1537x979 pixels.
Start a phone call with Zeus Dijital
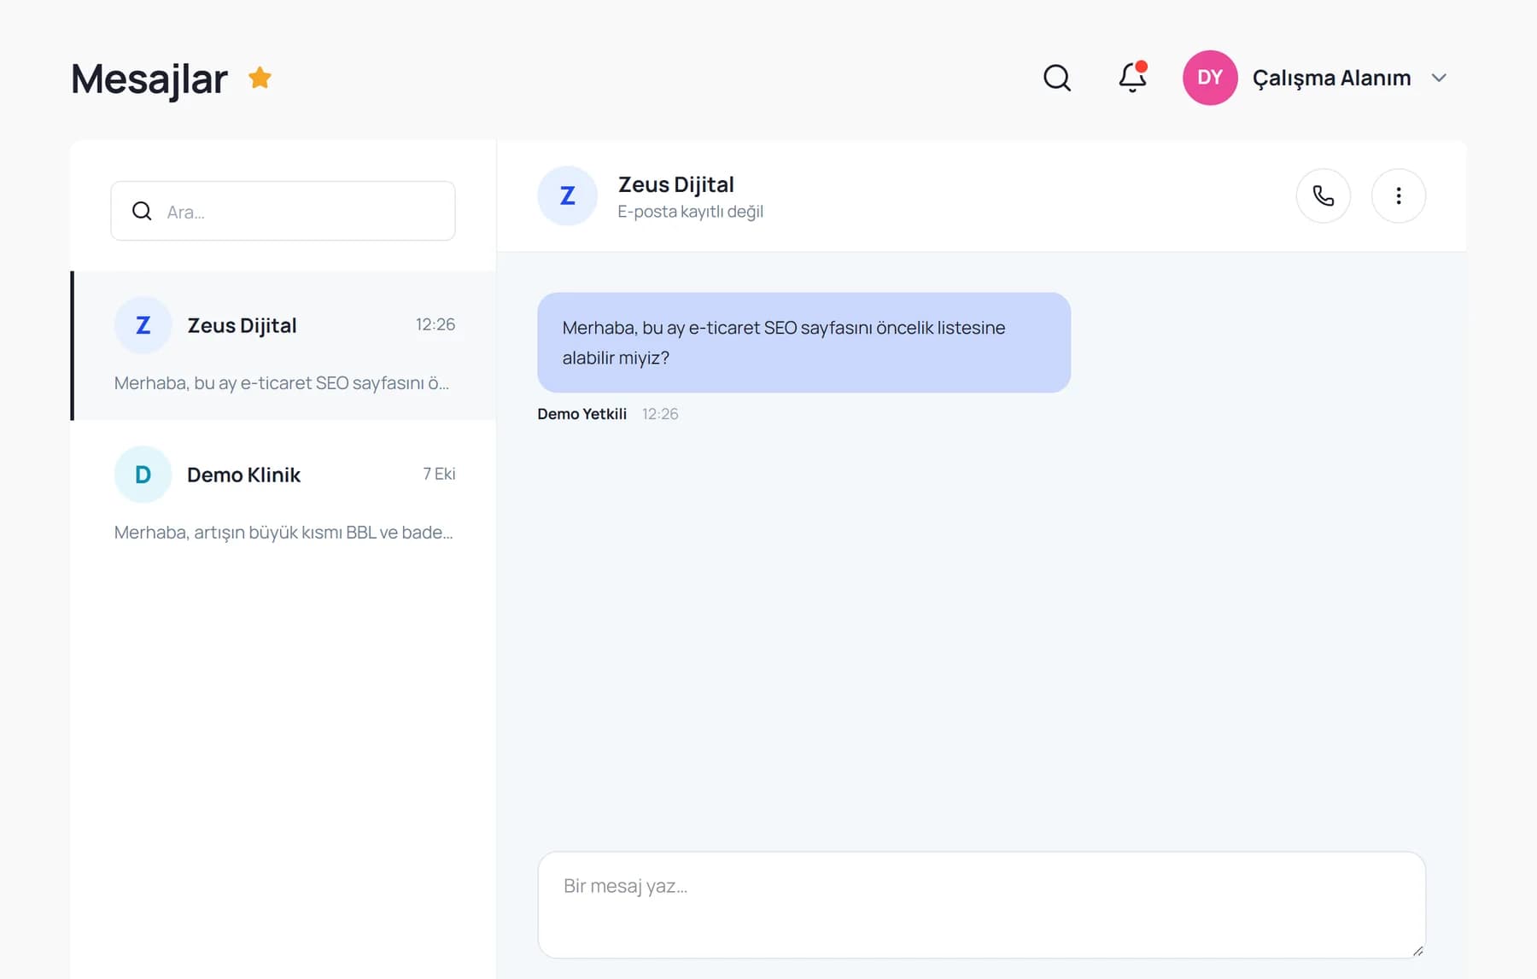pos(1324,195)
